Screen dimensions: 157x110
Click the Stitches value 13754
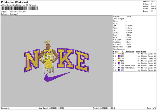pyautogui.click(x=153, y=2)
